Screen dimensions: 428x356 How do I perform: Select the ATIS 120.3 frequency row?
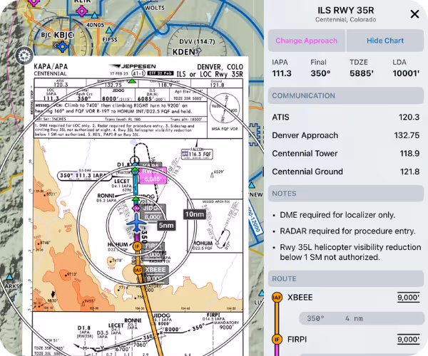345,117
